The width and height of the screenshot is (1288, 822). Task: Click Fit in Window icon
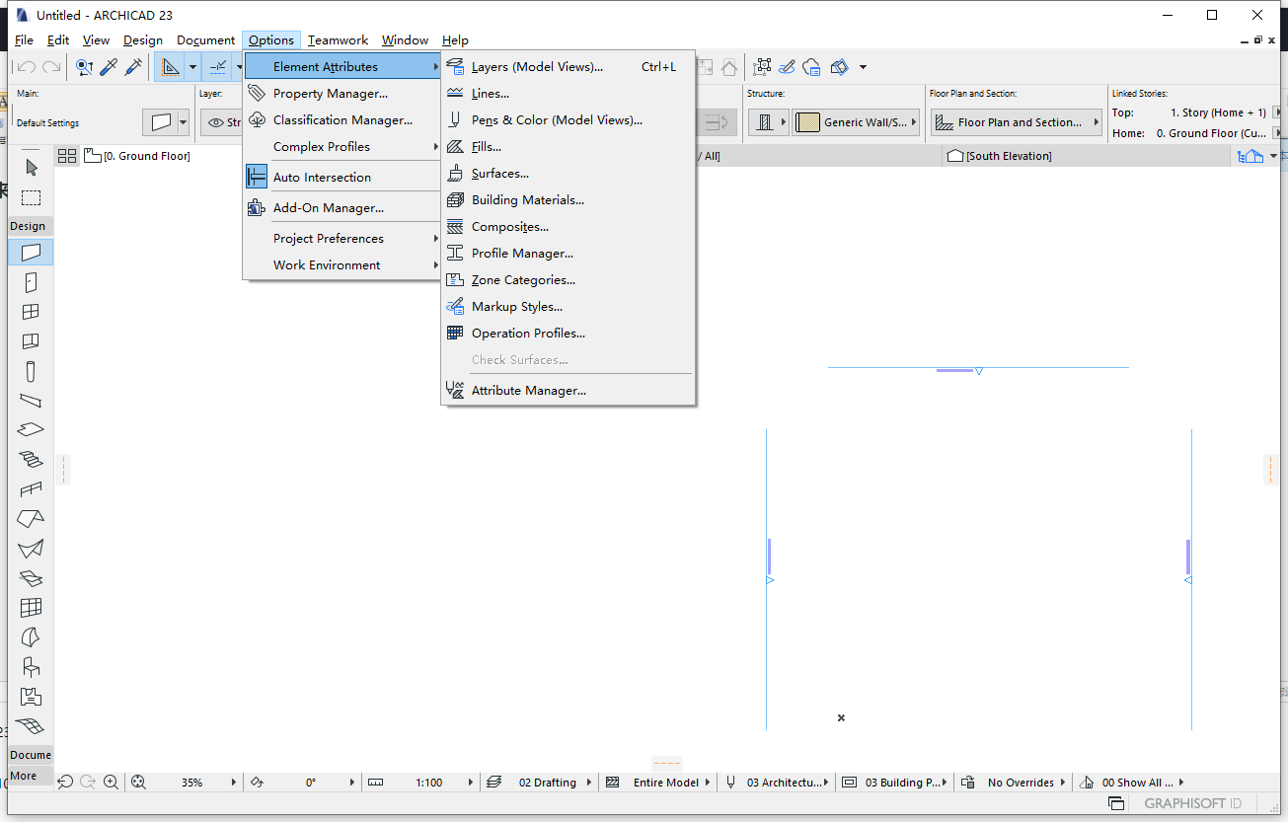click(x=138, y=783)
